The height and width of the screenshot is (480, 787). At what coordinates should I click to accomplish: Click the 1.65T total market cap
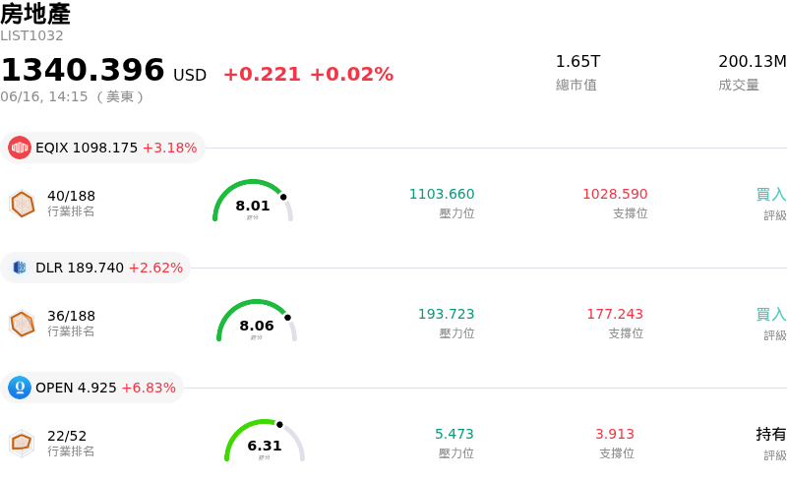(577, 61)
